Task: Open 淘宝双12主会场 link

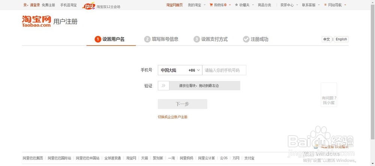Action: 108,7
